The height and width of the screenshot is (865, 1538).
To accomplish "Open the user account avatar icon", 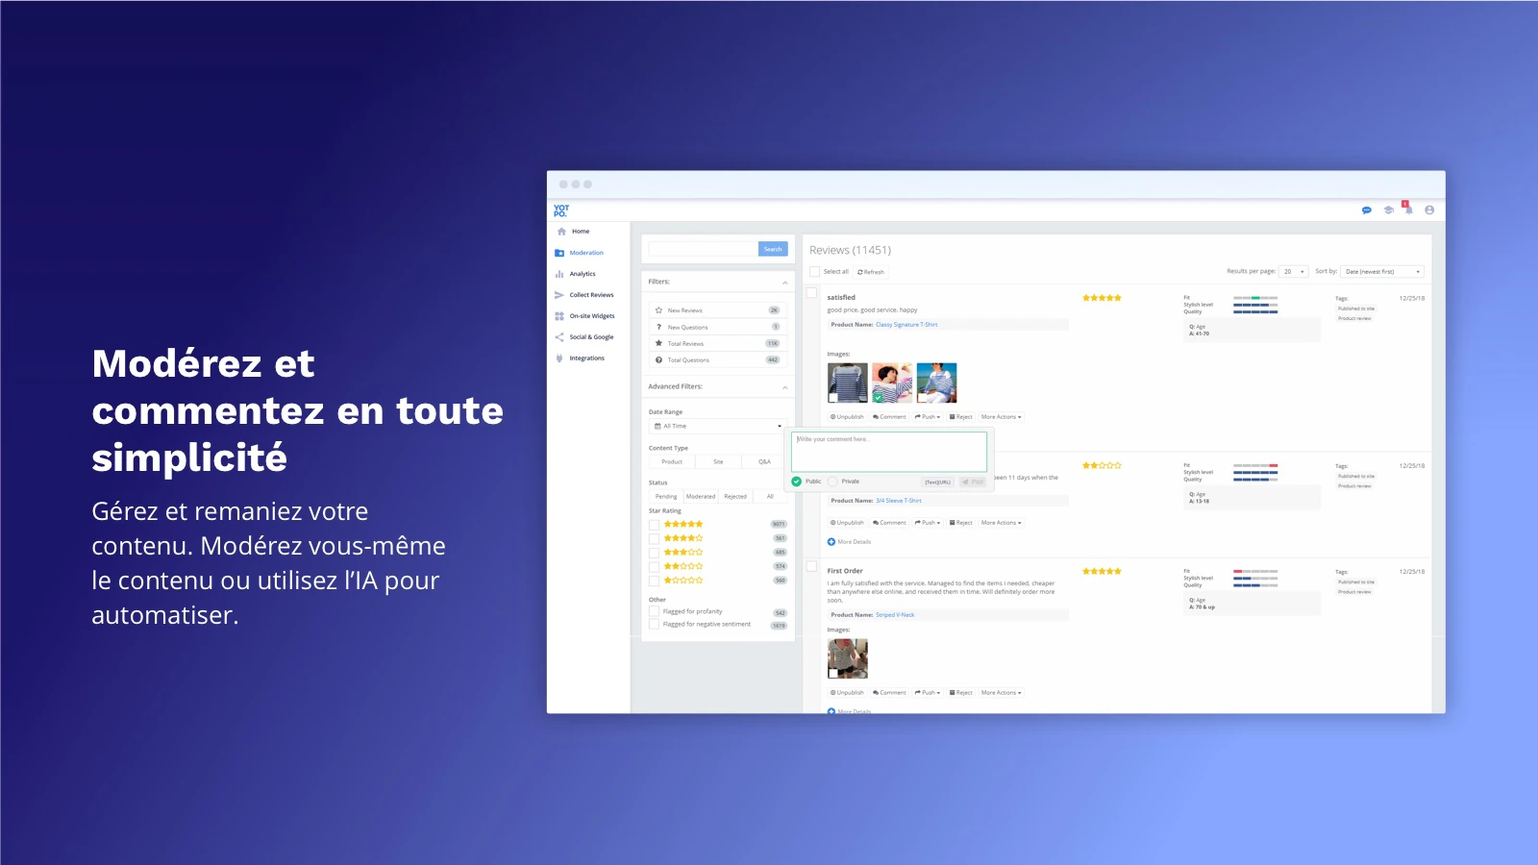I will 1429,210.
